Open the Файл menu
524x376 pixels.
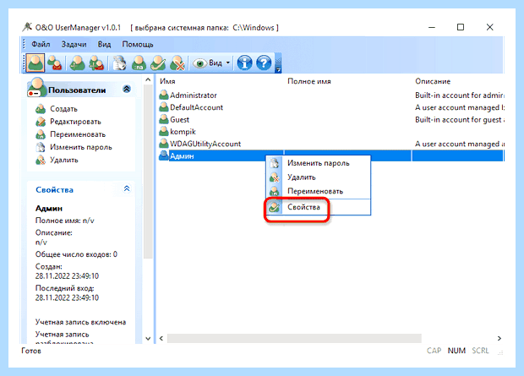pos(41,45)
